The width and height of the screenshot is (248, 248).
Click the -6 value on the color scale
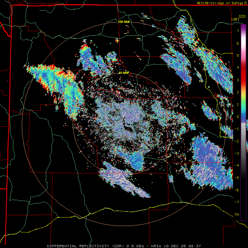pyautogui.click(x=237, y=190)
